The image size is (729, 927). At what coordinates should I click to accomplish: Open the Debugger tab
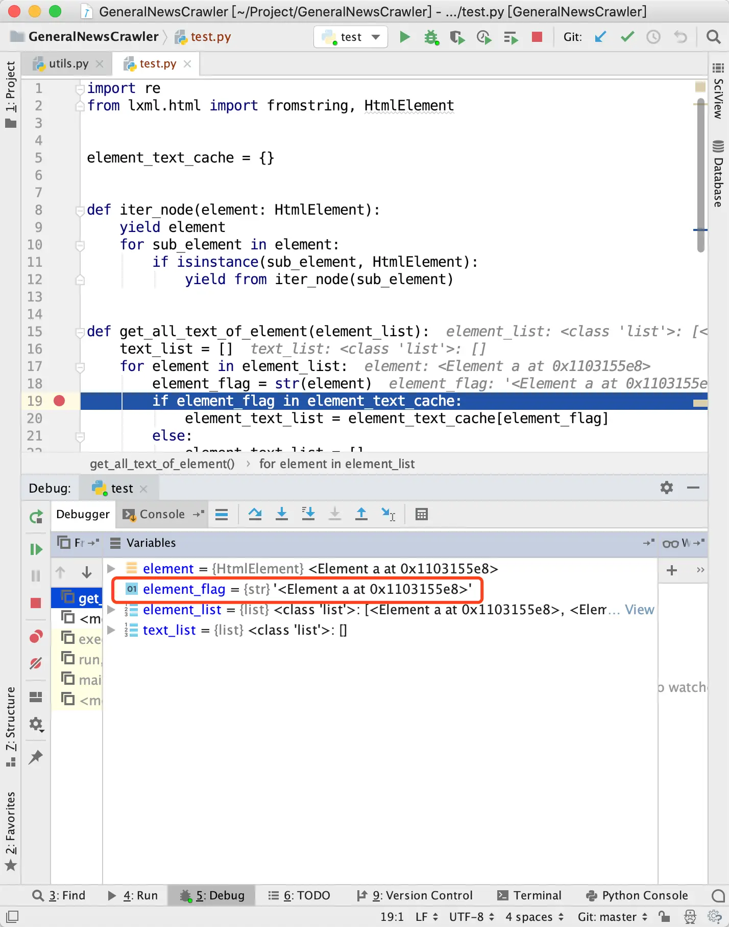[x=83, y=514]
